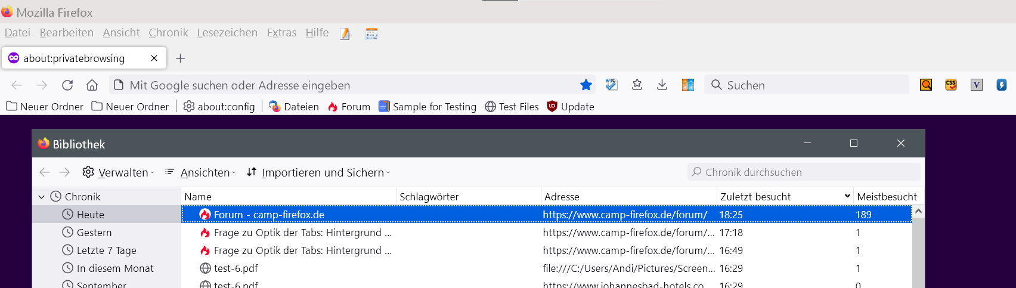Select Gestern in the history sidebar
The image size is (1016, 288).
(x=94, y=233)
